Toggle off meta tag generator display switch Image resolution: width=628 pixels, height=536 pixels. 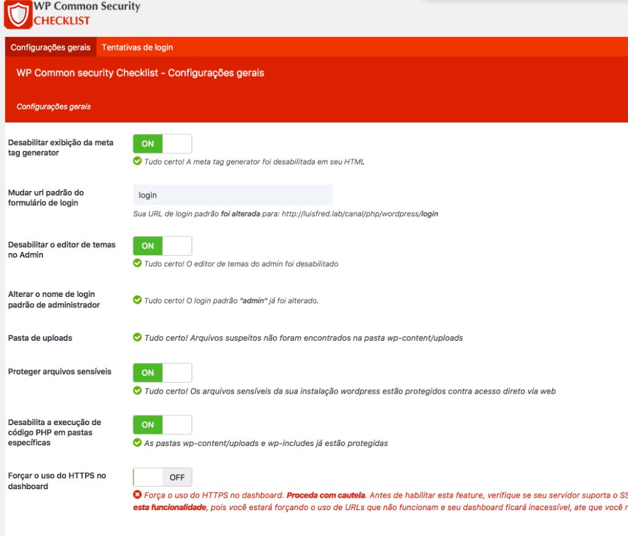pyautogui.click(x=163, y=144)
